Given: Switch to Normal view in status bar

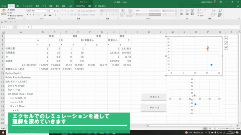Looking at the screenshot, I should (x=205, y=129).
